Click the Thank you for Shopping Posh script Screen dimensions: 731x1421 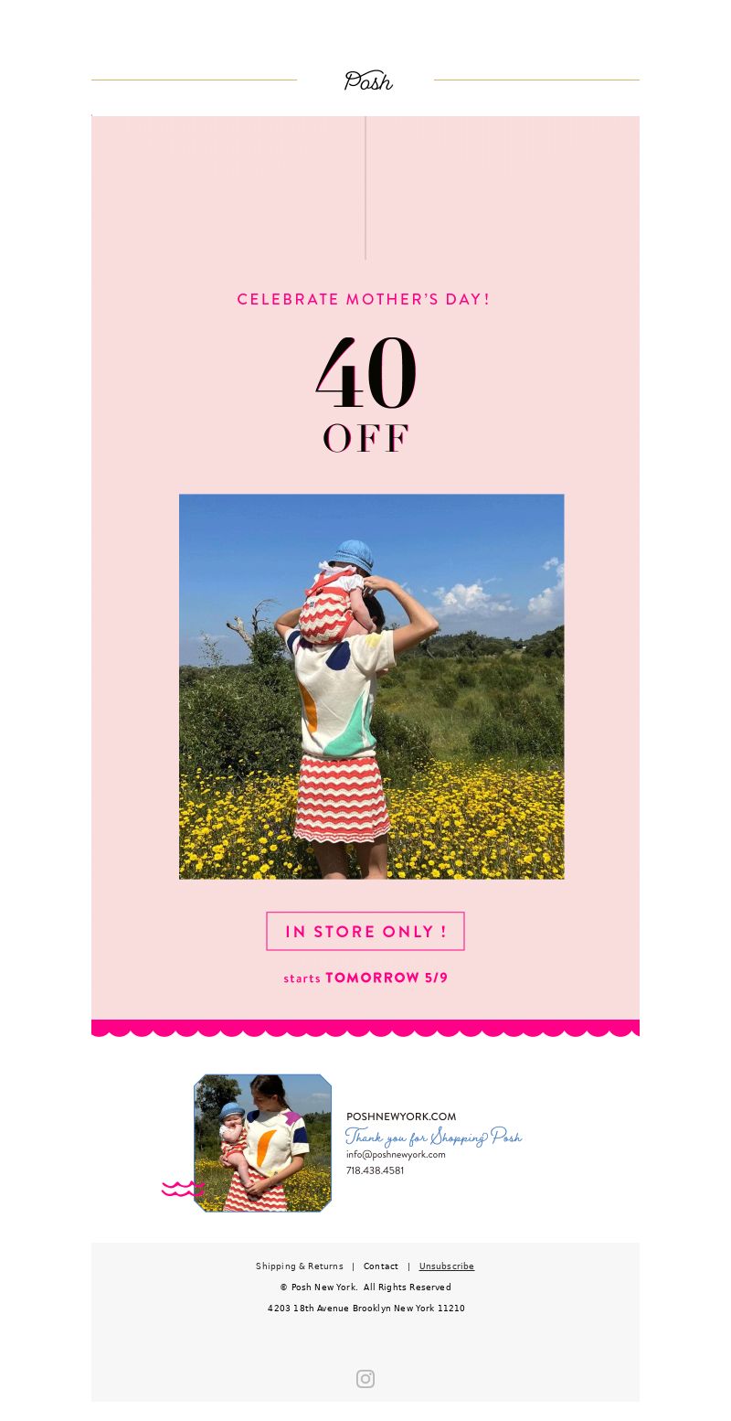[x=434, y=1137]
